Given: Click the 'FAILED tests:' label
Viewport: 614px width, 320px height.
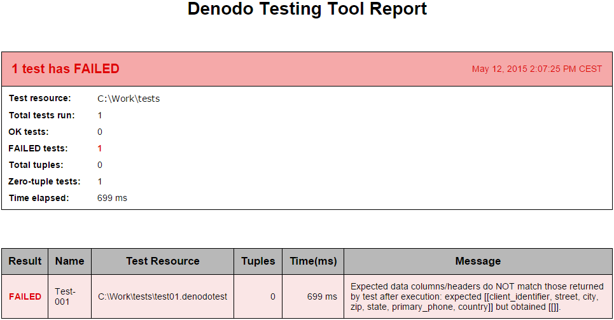Looking at the screenshot, I should click(x=38, y=148).
